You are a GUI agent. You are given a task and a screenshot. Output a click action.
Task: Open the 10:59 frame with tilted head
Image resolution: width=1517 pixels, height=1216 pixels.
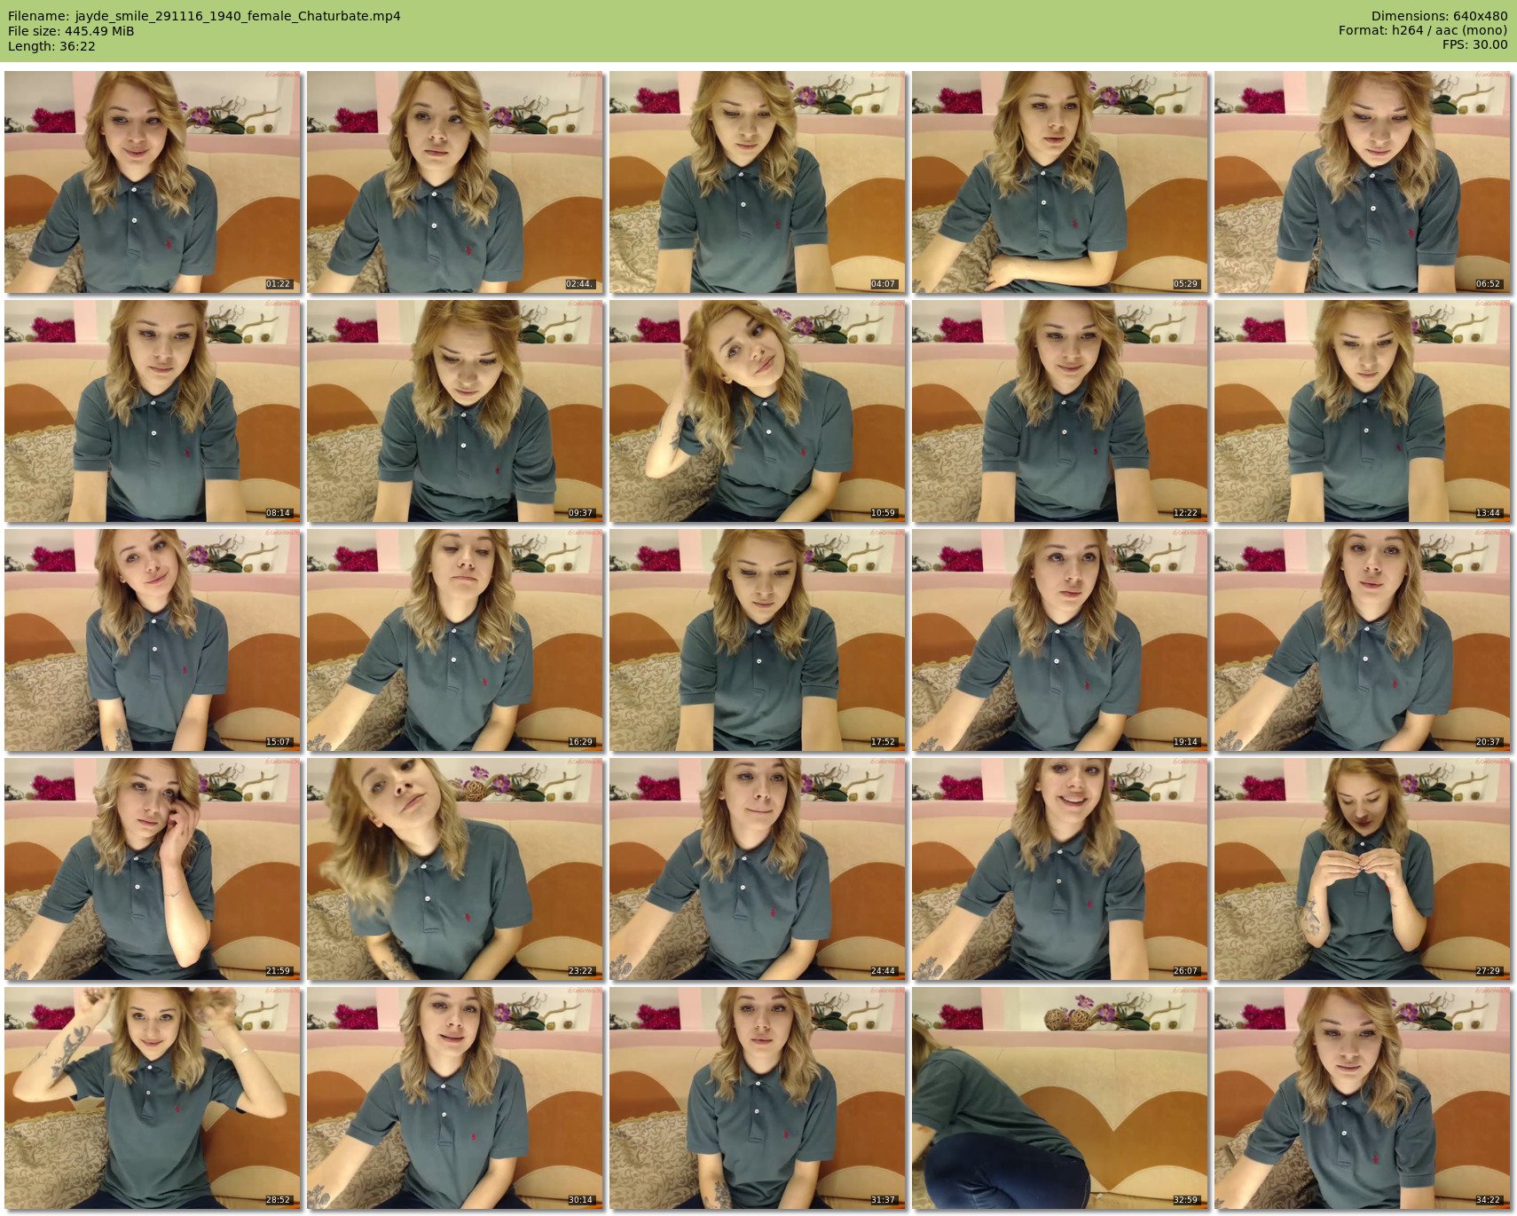pos(757,411)
